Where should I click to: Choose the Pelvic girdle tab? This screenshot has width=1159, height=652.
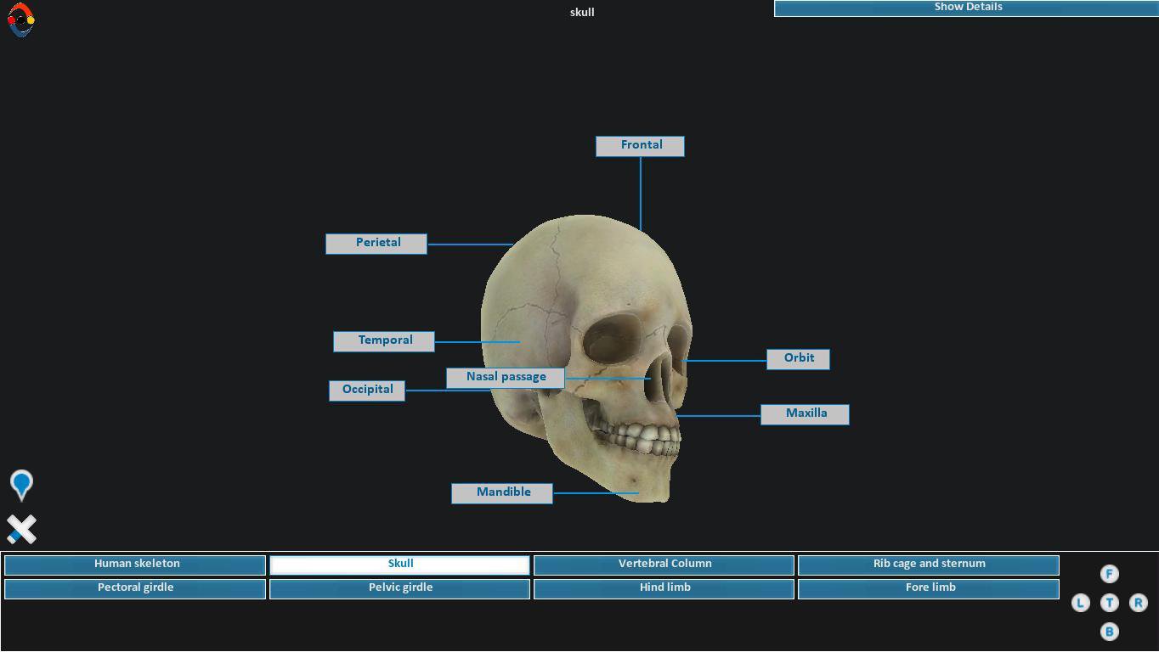point(399,588)
